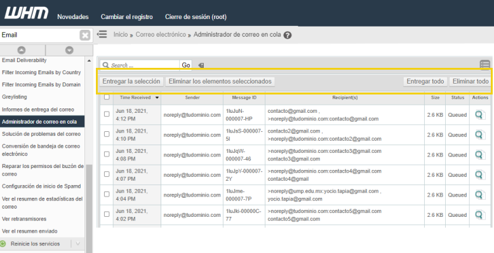Open Informes de entrega del correo
Image resolution: width=494 pixels, height=253 pixels.
(x=38, y=110)
